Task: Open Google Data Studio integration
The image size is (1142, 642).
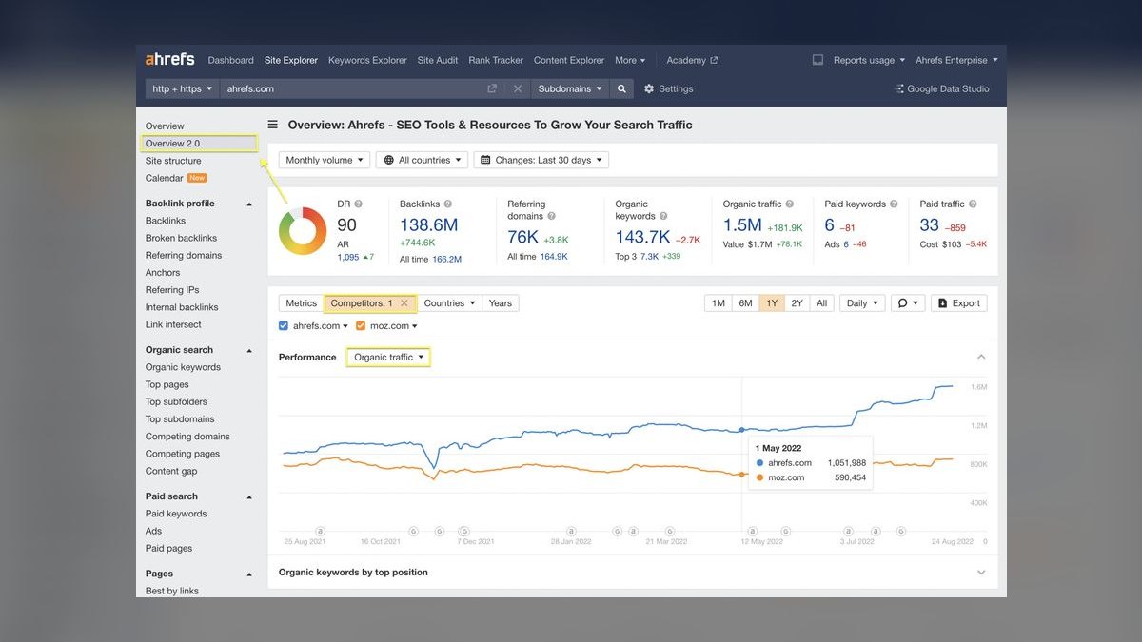Action: click(x=942, y=88)
